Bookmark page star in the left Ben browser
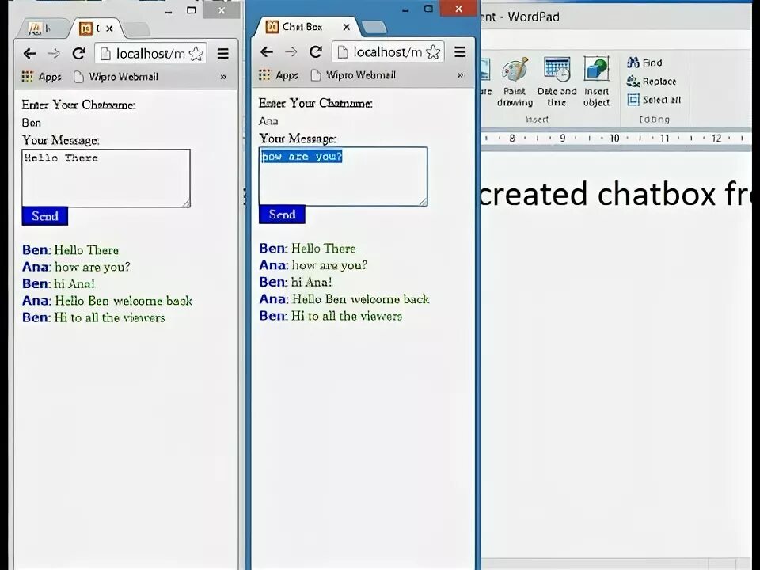 pos(196,54)
